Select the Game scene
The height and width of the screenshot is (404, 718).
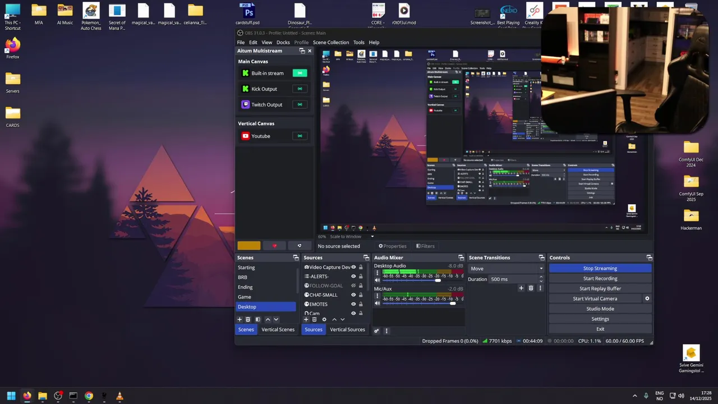pos(266,297)
